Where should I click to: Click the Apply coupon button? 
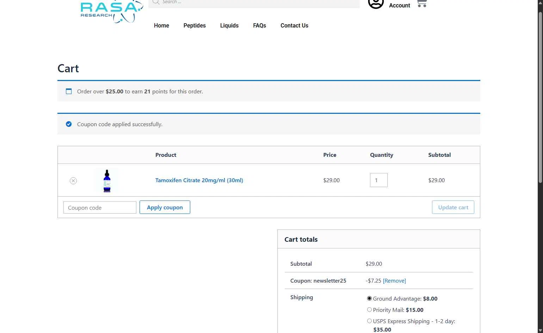pyautogui.click(x=165, y=207)
